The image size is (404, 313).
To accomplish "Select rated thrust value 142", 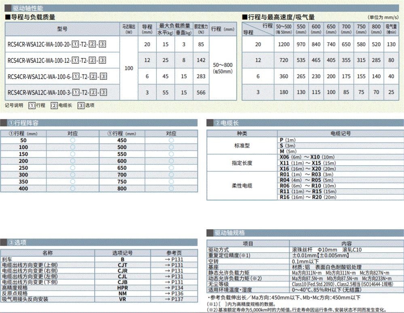I will [201, 60].
